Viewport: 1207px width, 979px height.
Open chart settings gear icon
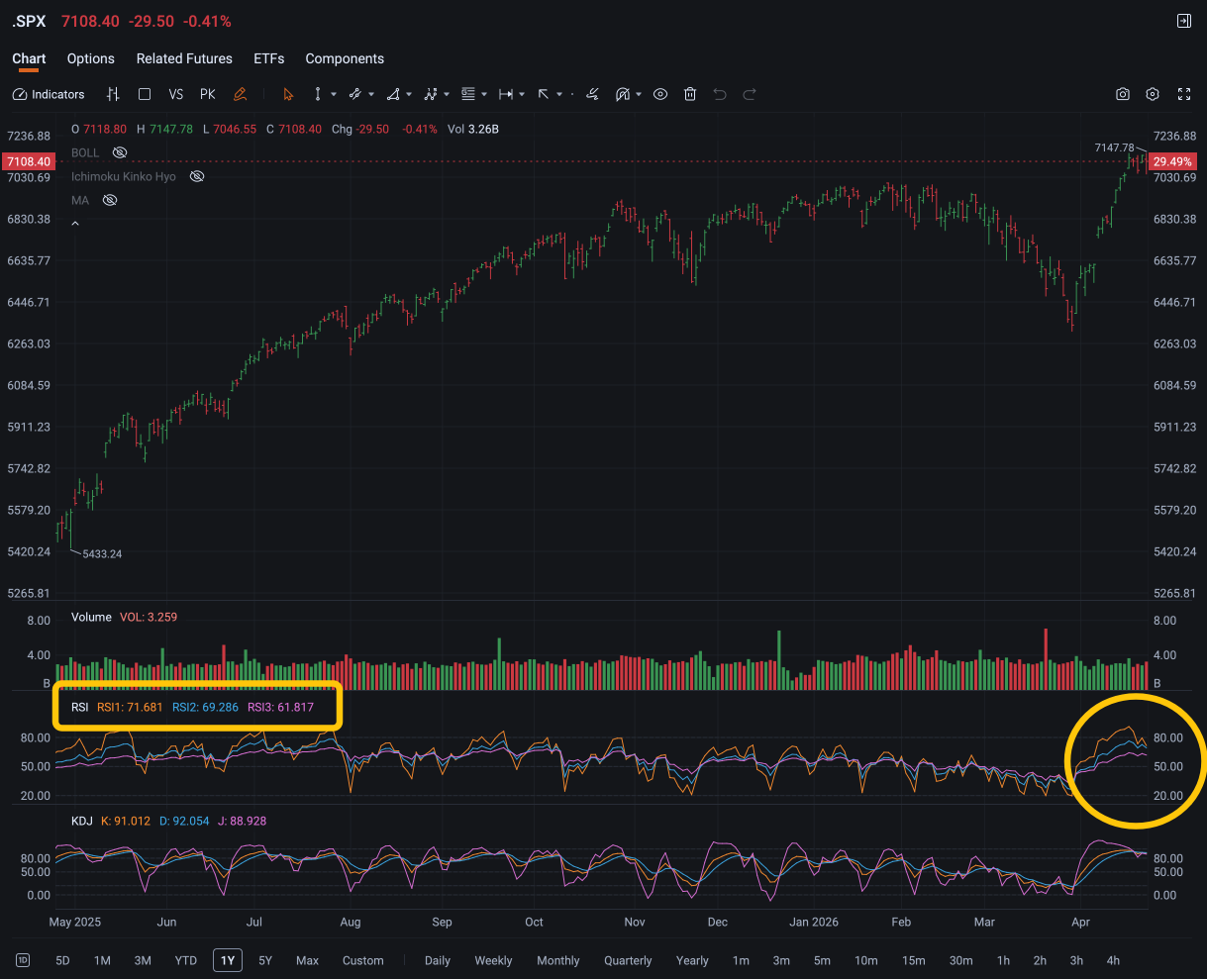pos(1153,94)
